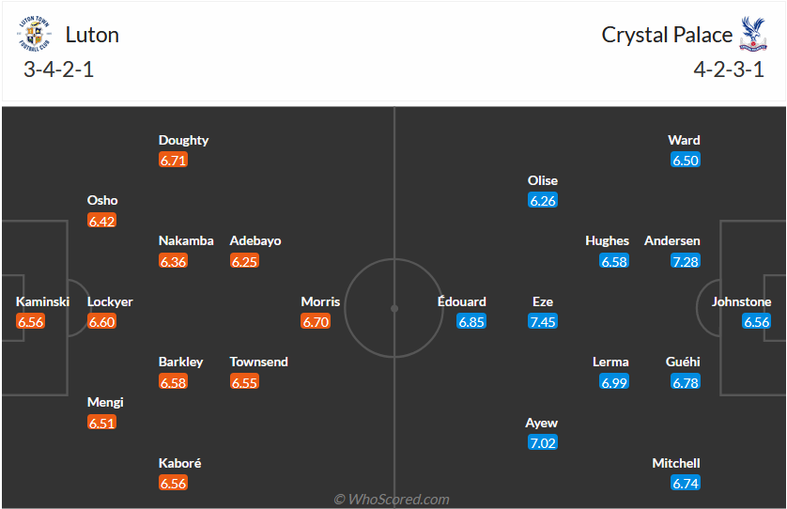Select Ayew's 7.02 rating badge
787x509 pixels.
[x=543, y=443]
